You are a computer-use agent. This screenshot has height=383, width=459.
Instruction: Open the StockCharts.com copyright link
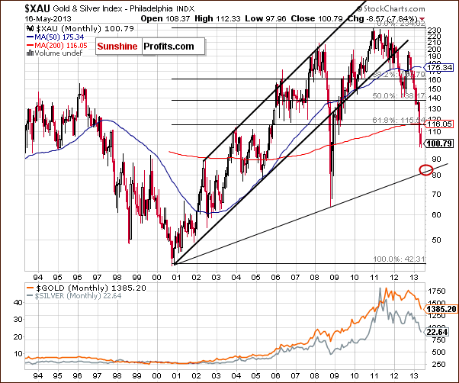[x=391, y=9]
